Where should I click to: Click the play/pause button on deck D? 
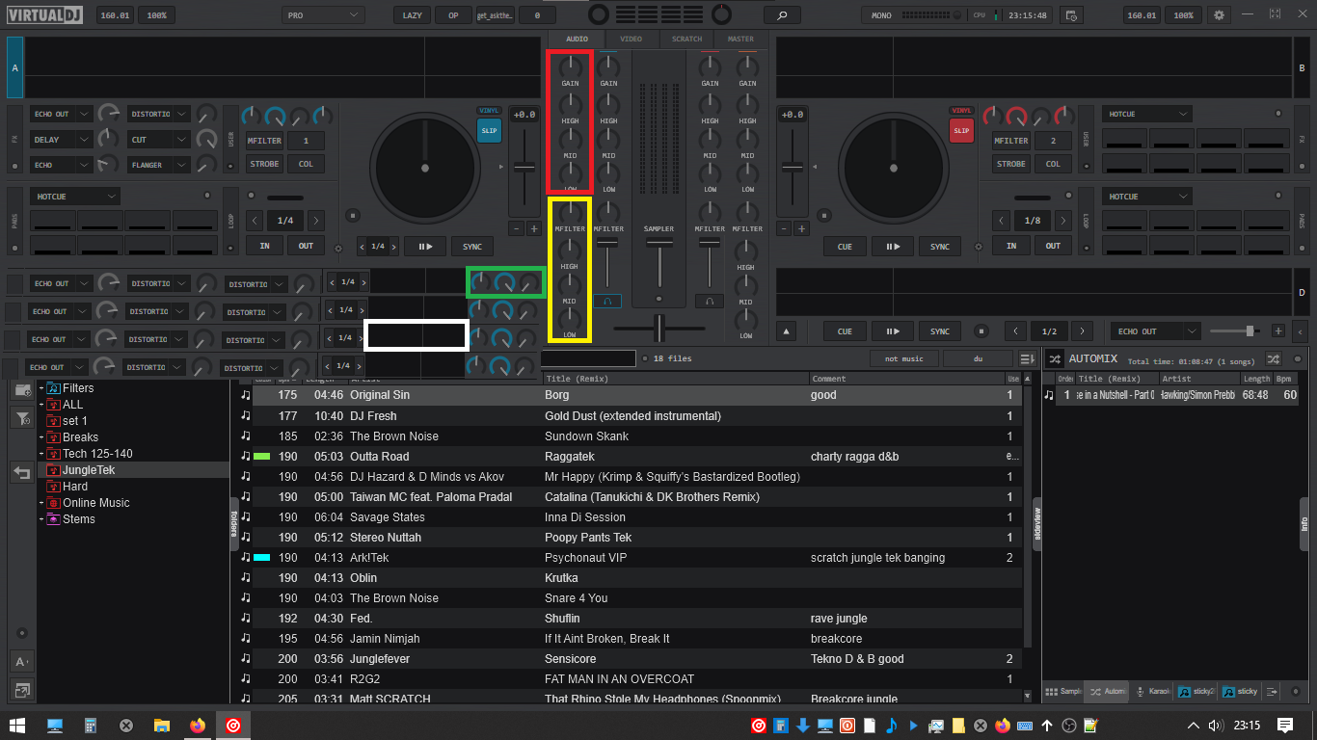pyautogui.click(x=893, y=330)
